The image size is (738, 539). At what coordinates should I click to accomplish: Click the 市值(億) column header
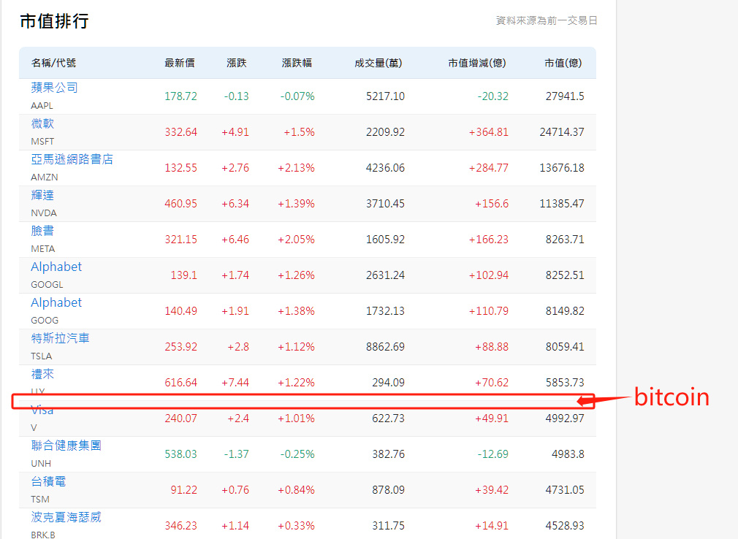[563, 63]
